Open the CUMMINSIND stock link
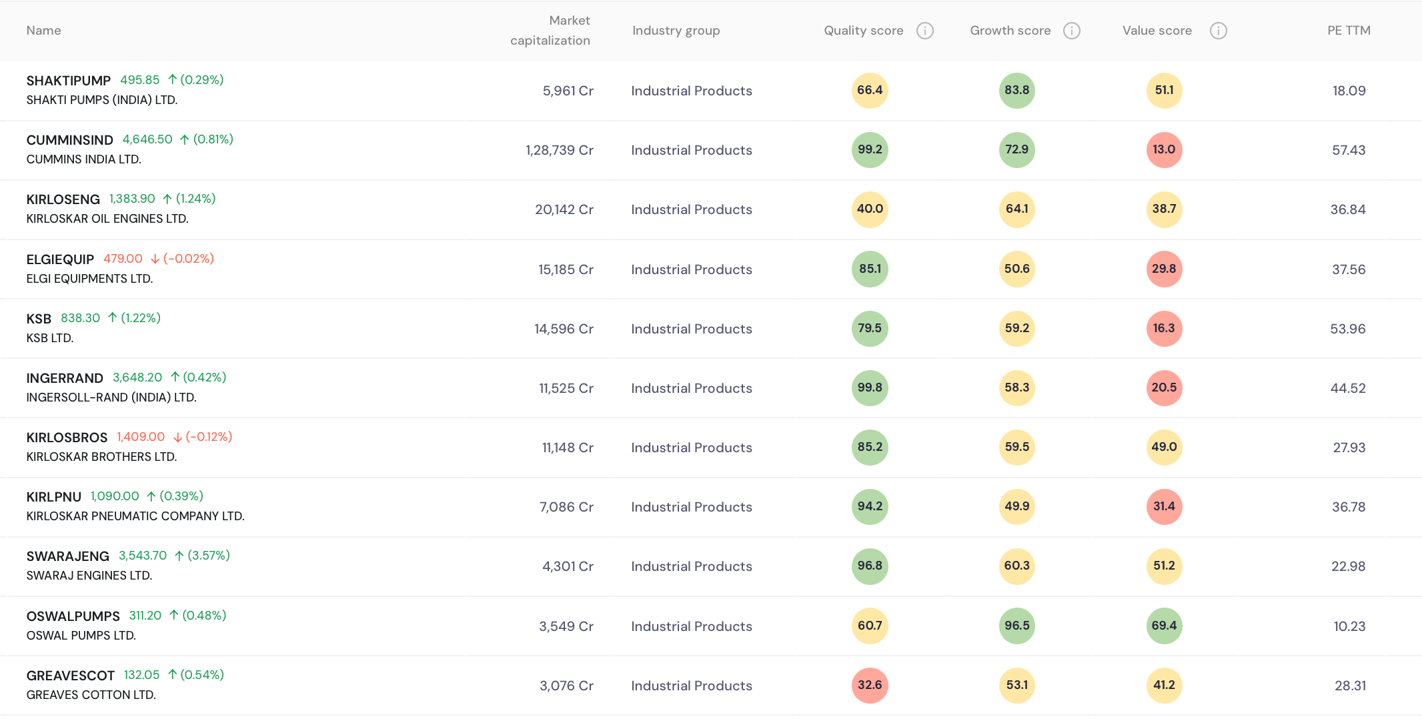This screenshot has width=1422, height=719. [69, 140]
